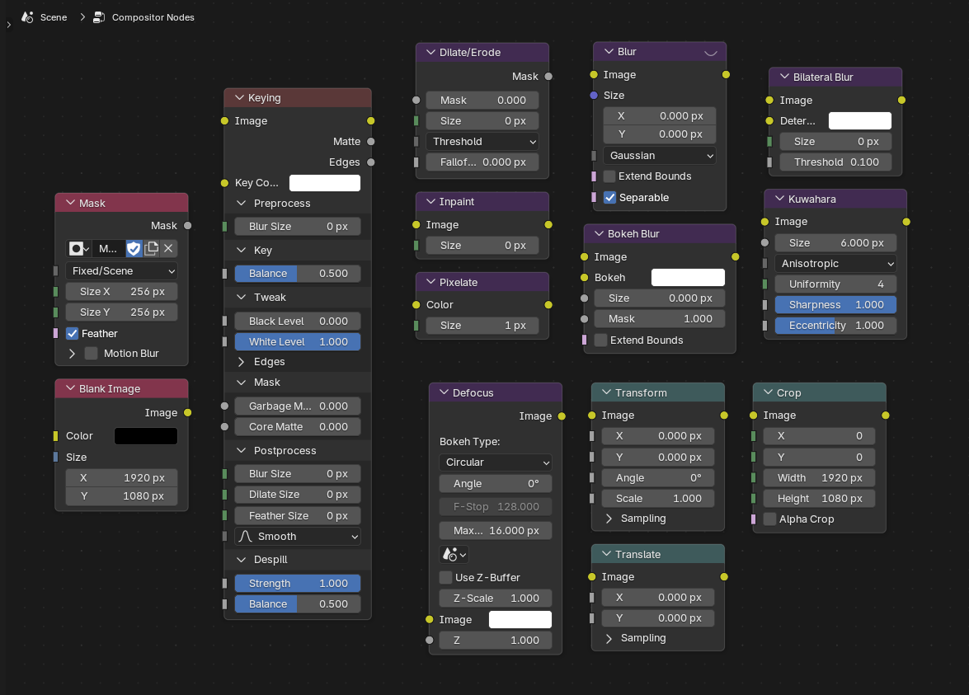Screen dimensions: 969x695
Task: Click Defocus node Z input socket
Action: click(x=429, y=640)
